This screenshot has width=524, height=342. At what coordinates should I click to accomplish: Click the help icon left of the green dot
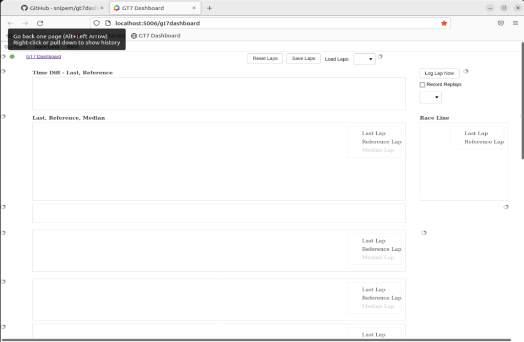click(4, 56)
